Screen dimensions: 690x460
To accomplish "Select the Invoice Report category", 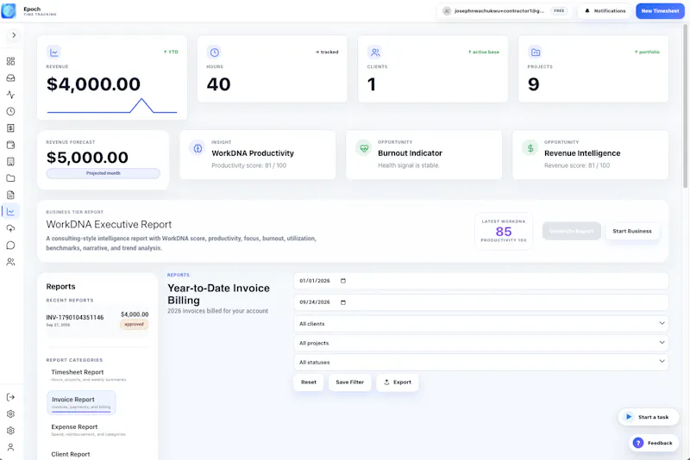I will (x=81, y=402).
